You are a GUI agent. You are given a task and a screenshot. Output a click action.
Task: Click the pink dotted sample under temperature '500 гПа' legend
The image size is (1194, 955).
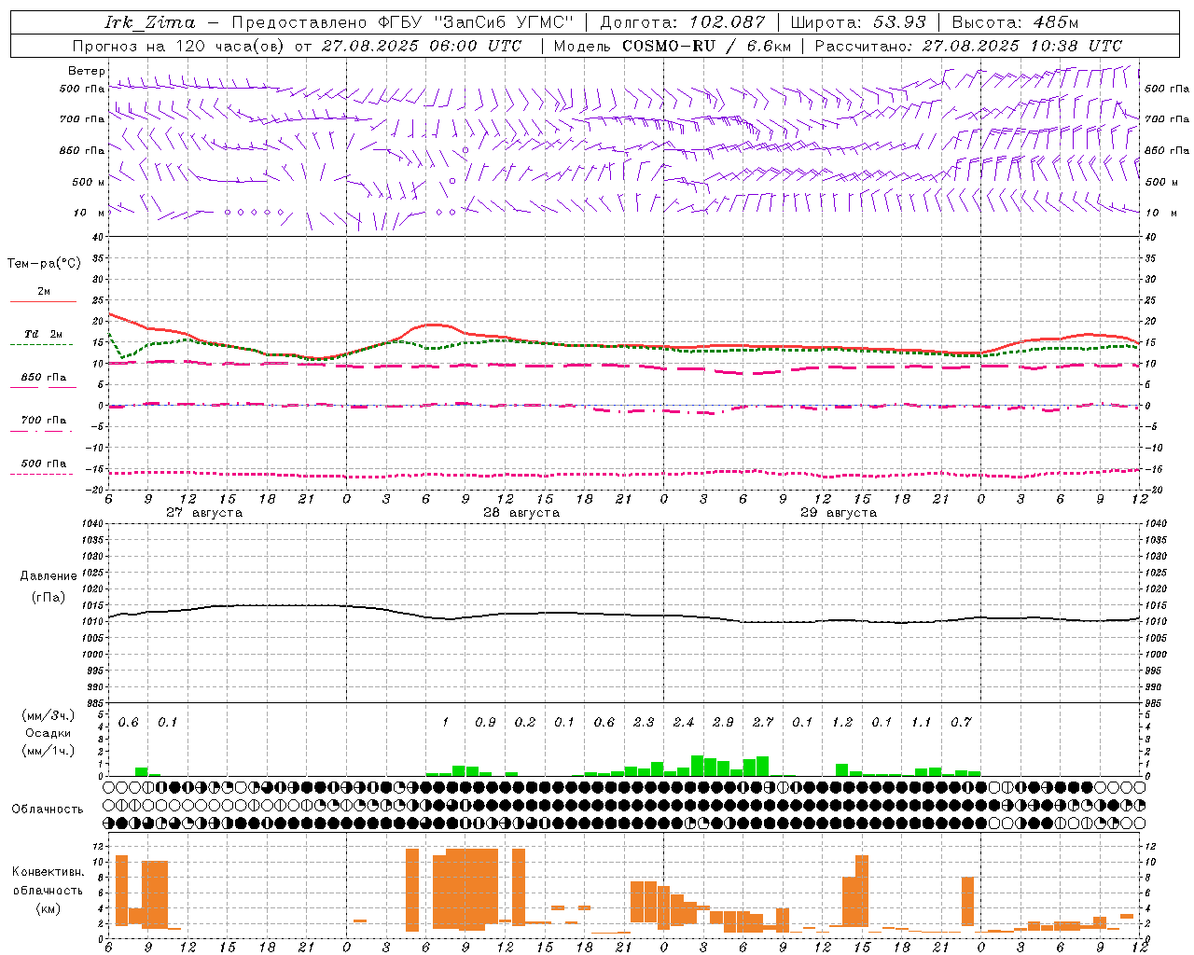coord(41,475)
